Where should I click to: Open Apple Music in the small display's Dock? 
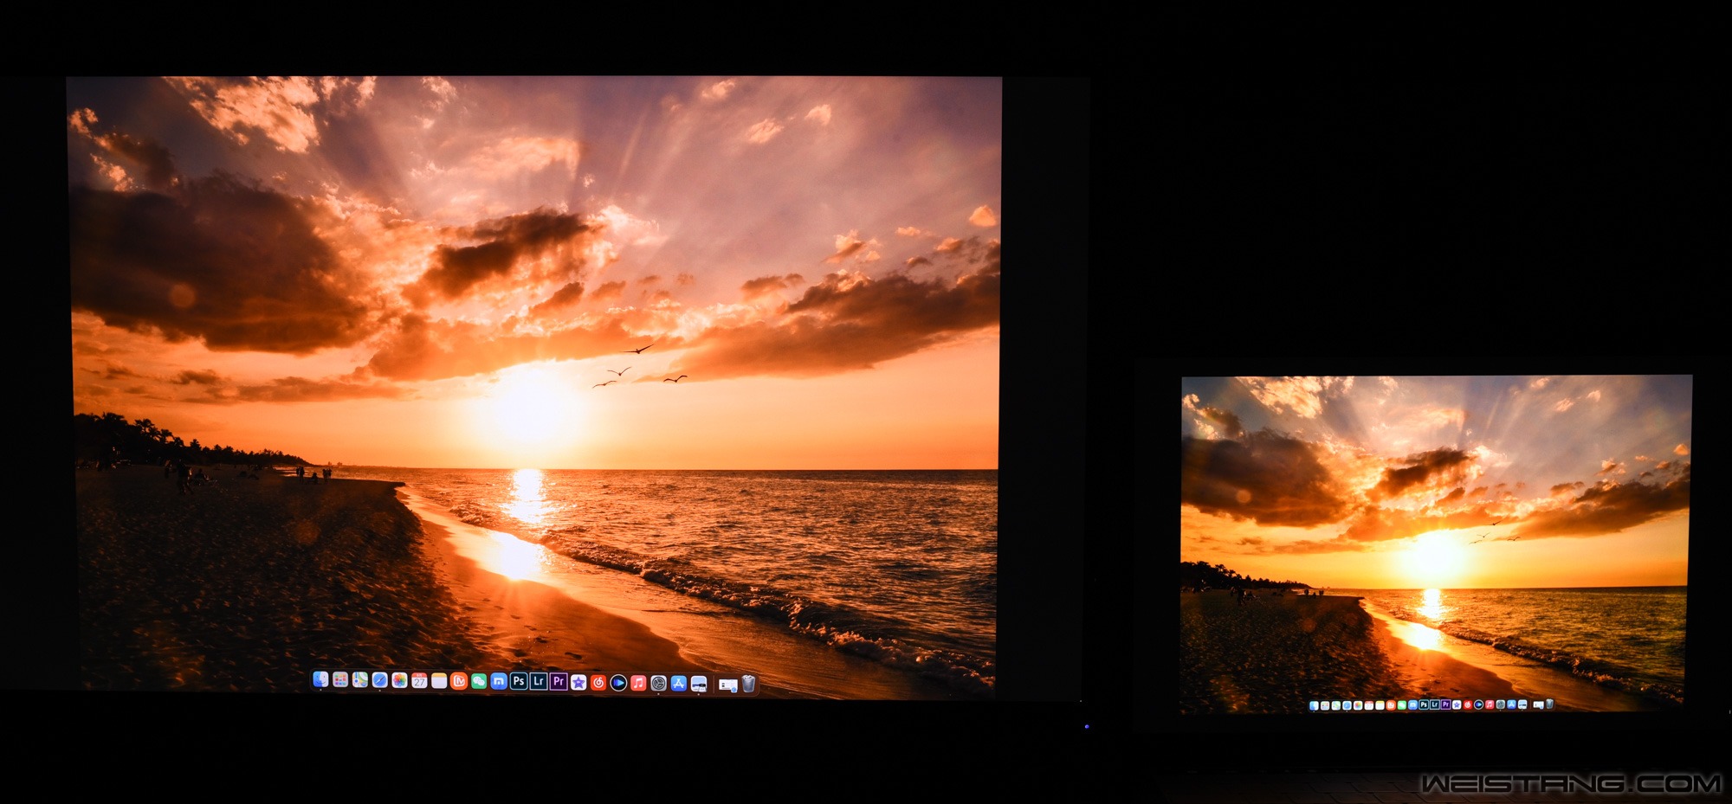pos(1490,704)
